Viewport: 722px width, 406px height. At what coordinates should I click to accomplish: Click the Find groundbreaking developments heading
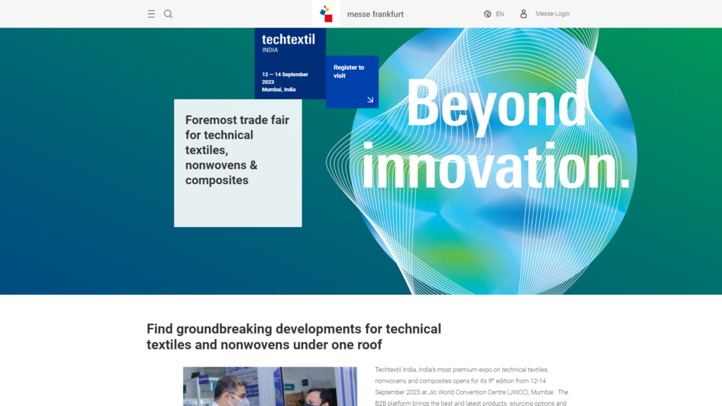[x=294, y=336]
